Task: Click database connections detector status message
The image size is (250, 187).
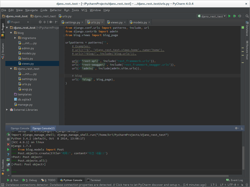Action: (x=106, y=185)
